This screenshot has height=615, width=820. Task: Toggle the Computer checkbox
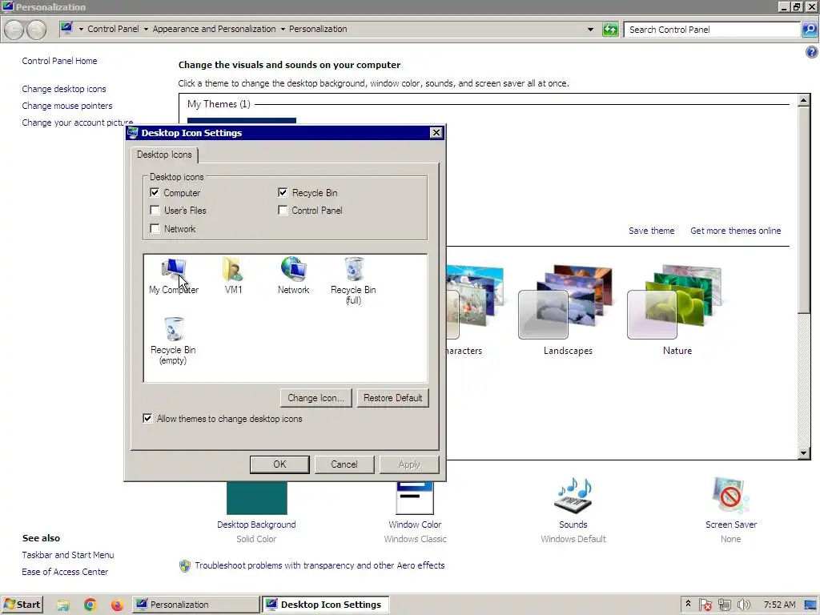155,192
